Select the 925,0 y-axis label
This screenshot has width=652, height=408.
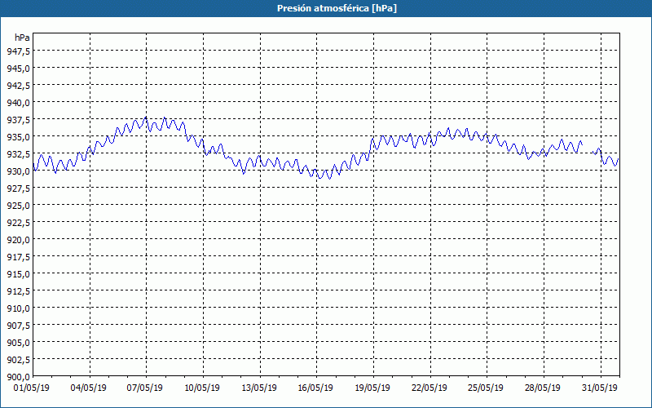point(19,206)
